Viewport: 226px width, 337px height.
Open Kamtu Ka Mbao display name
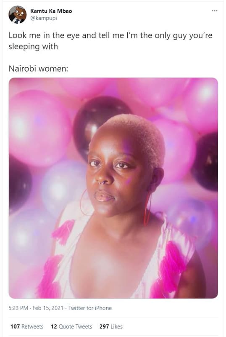tap(51, 11)
